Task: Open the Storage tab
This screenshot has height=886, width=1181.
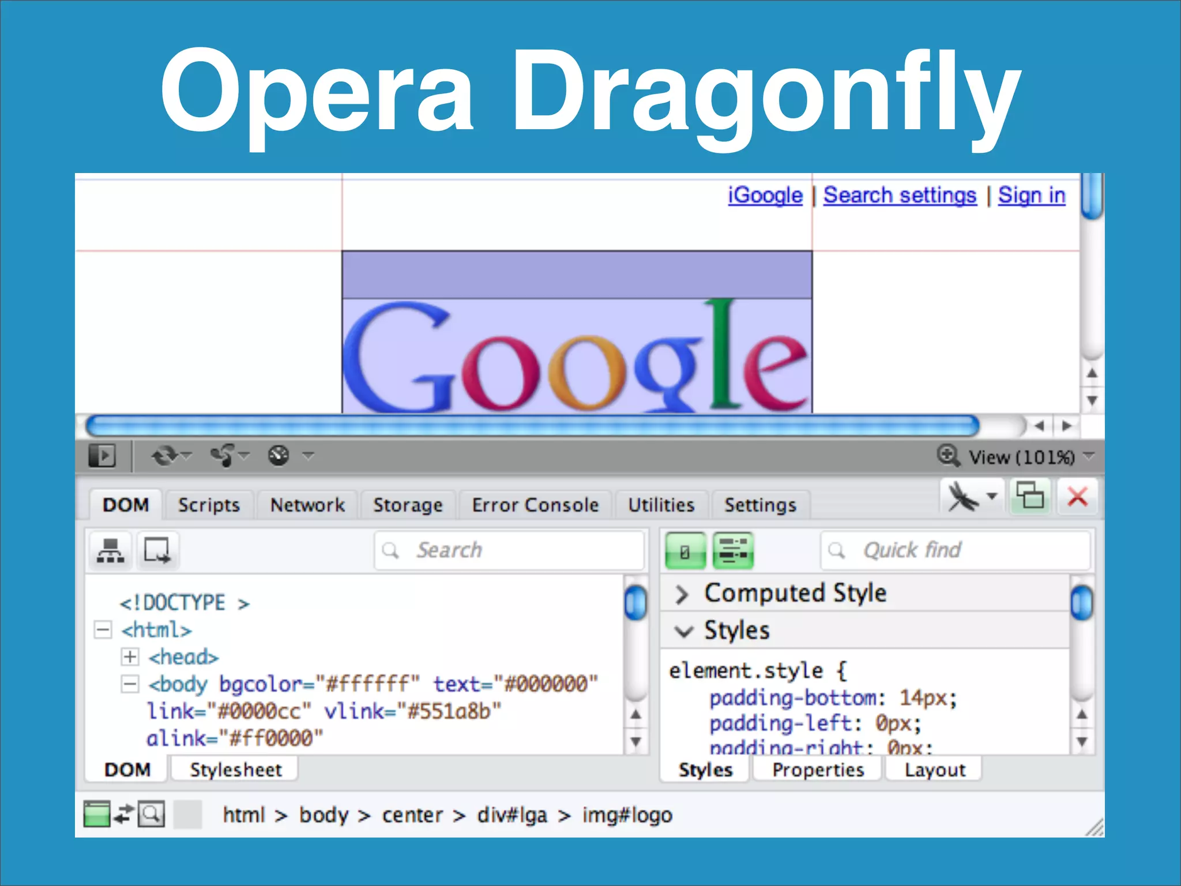Action: (408, 505)
